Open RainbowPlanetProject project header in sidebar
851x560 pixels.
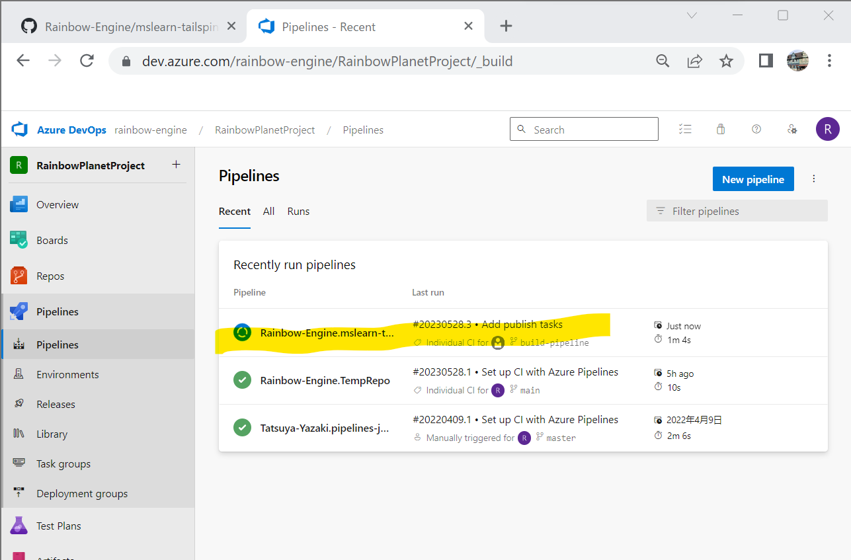(x=90, y=165)
